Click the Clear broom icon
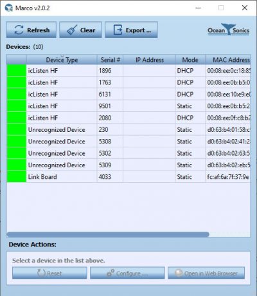 [x=72, y=30]
